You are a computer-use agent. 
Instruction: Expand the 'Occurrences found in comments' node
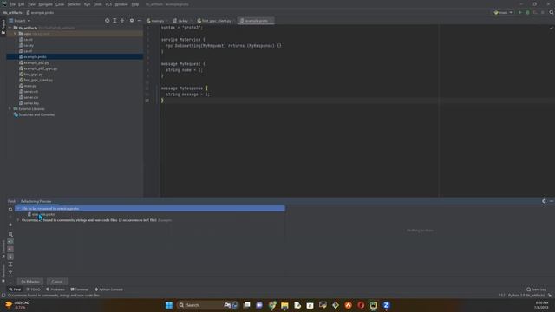pos(18,220)
